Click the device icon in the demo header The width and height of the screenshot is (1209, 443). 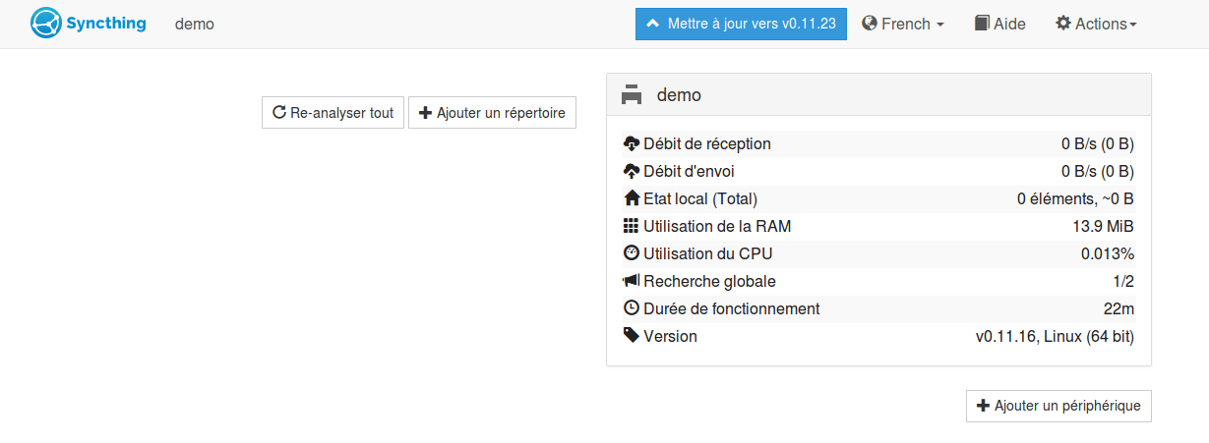tap(632, 95)
